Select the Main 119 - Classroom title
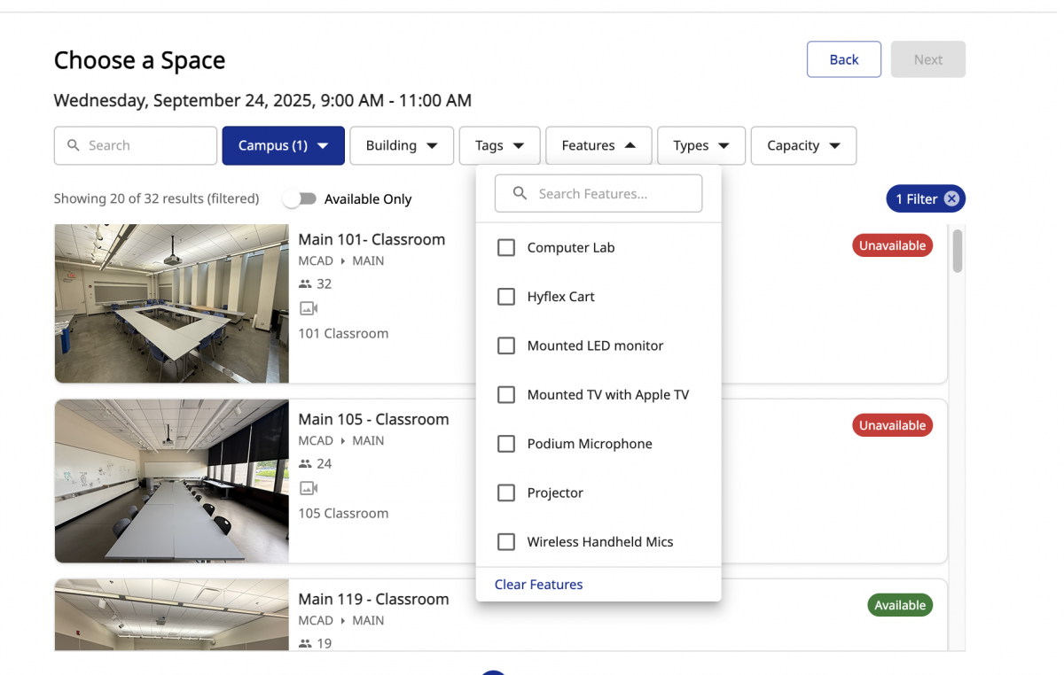Screen dimensions: 1064x675 click(373, 599)
